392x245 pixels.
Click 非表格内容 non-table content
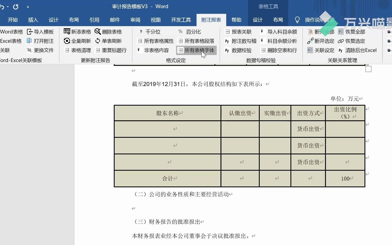coord(153,50)
